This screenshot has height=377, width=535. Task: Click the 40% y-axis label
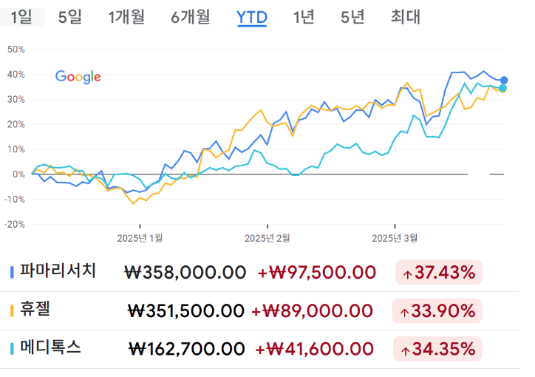(16, 75)
